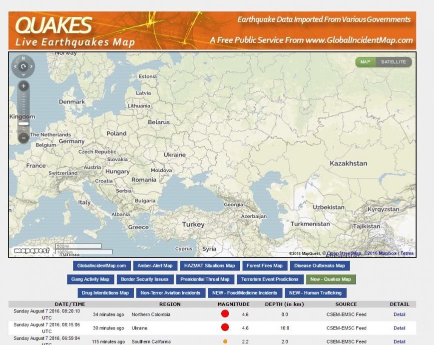Open Detail for Ukraine quake
The height and width of the screenshot is (345, 434).
pyautogui.click(x=400, y=328)
